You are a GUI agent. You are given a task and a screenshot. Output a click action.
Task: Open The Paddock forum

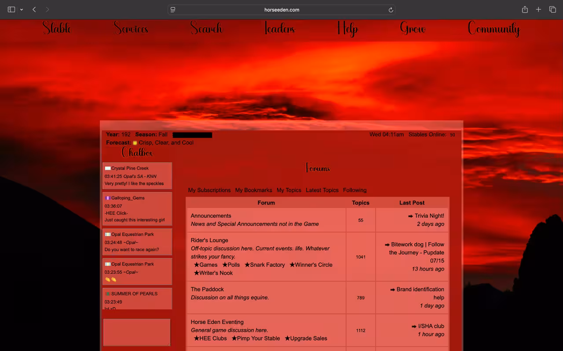(207, 290)
